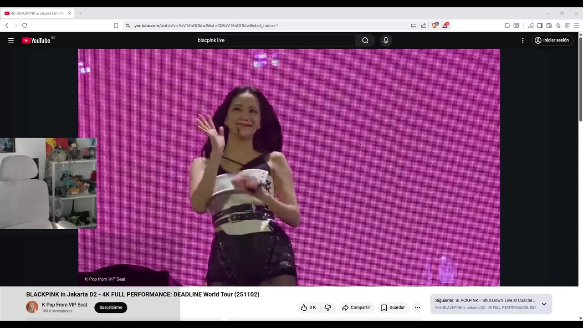The width and height of the screenshot is (583, 328).
Task: Click the 100 K suscriptores text
Action: coord(57,311)
